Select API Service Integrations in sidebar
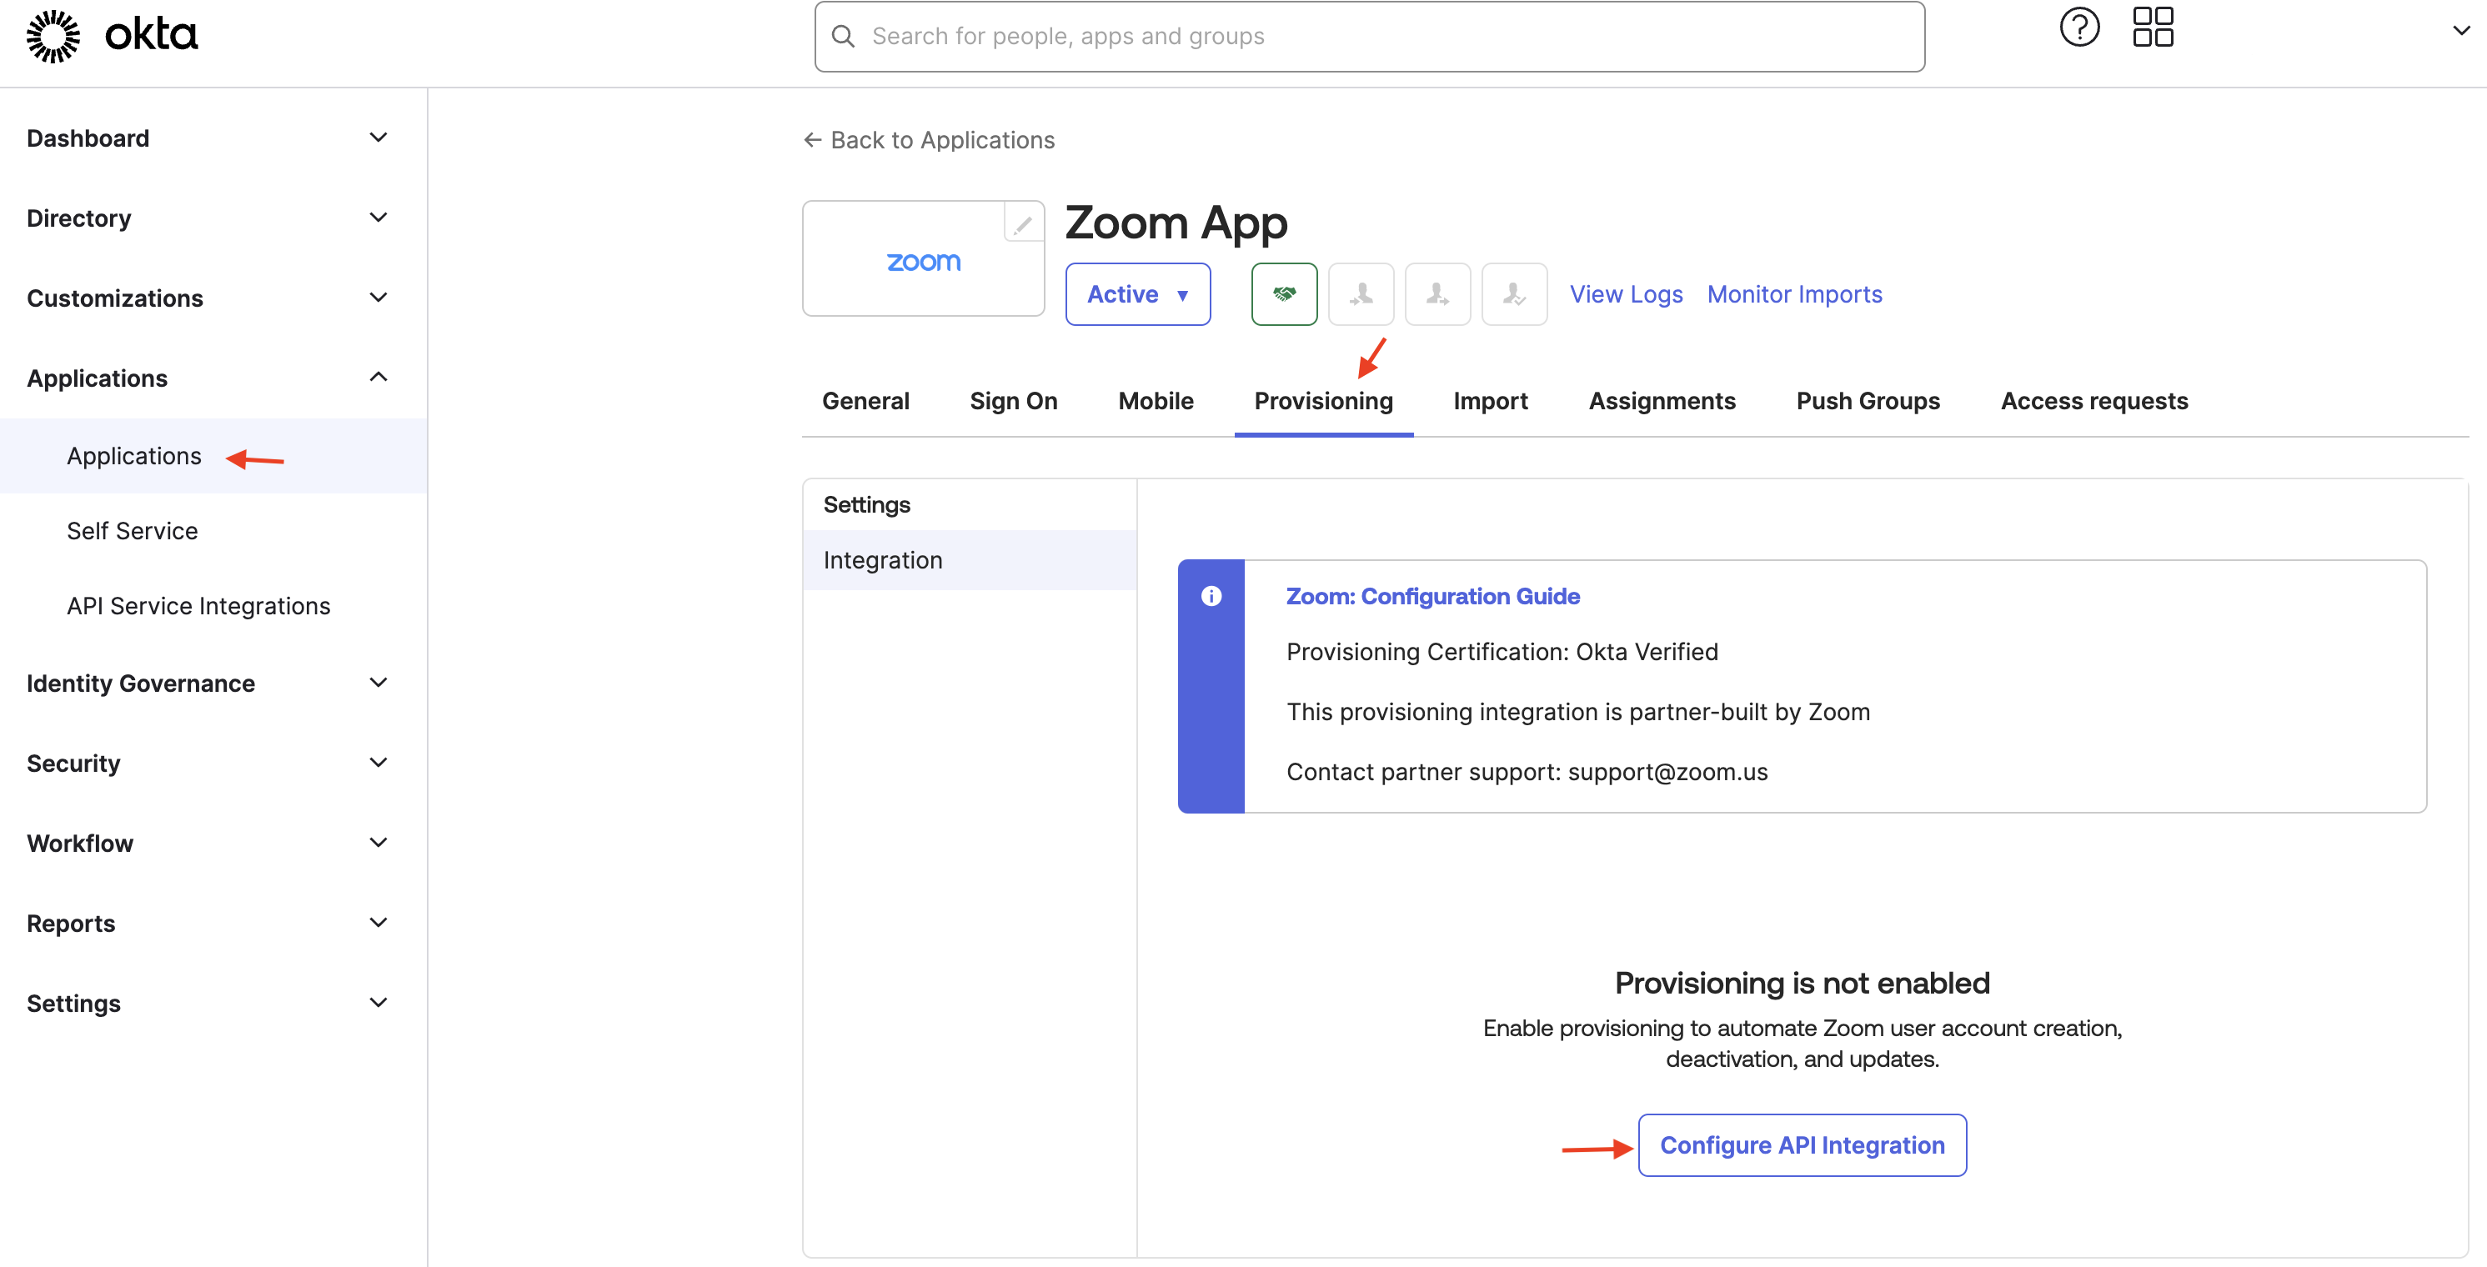Screen dimensions: 2487x1267 198,606
